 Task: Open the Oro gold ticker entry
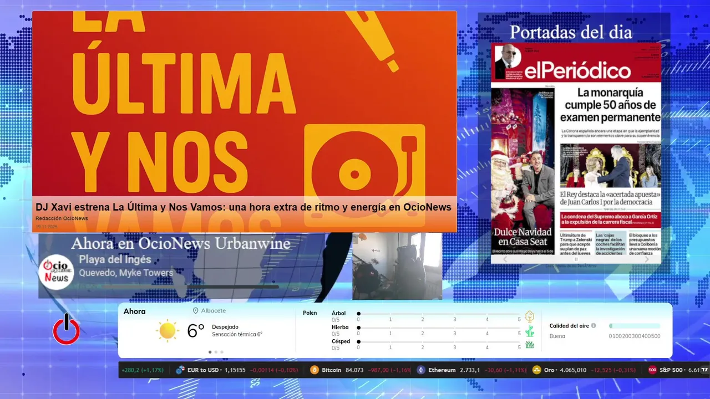tap(585, 370)
